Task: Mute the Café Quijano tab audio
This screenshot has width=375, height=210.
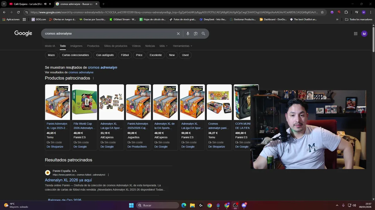Action: coord(45,4)
